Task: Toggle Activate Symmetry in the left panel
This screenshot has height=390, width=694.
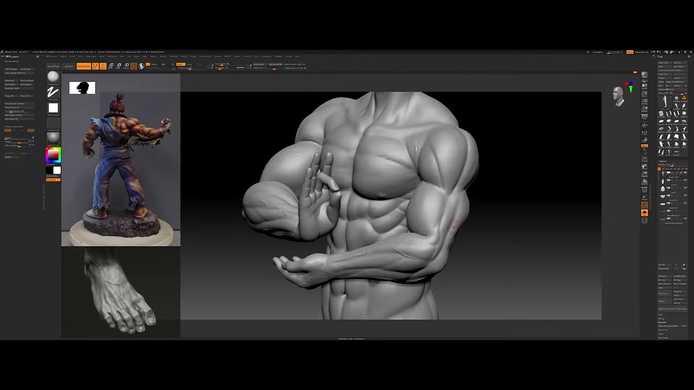Action: tap(14, 127)
